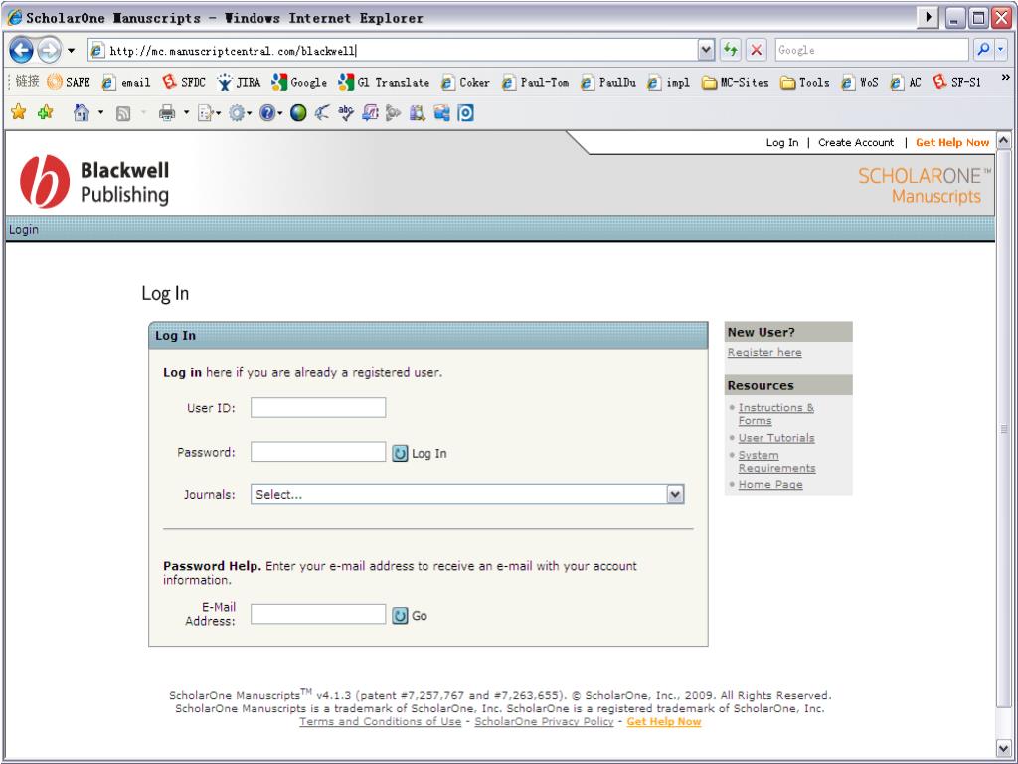Click the Blackwell Publishing logo
This screenshot has height=764, width=1018.
click(94, 182)
